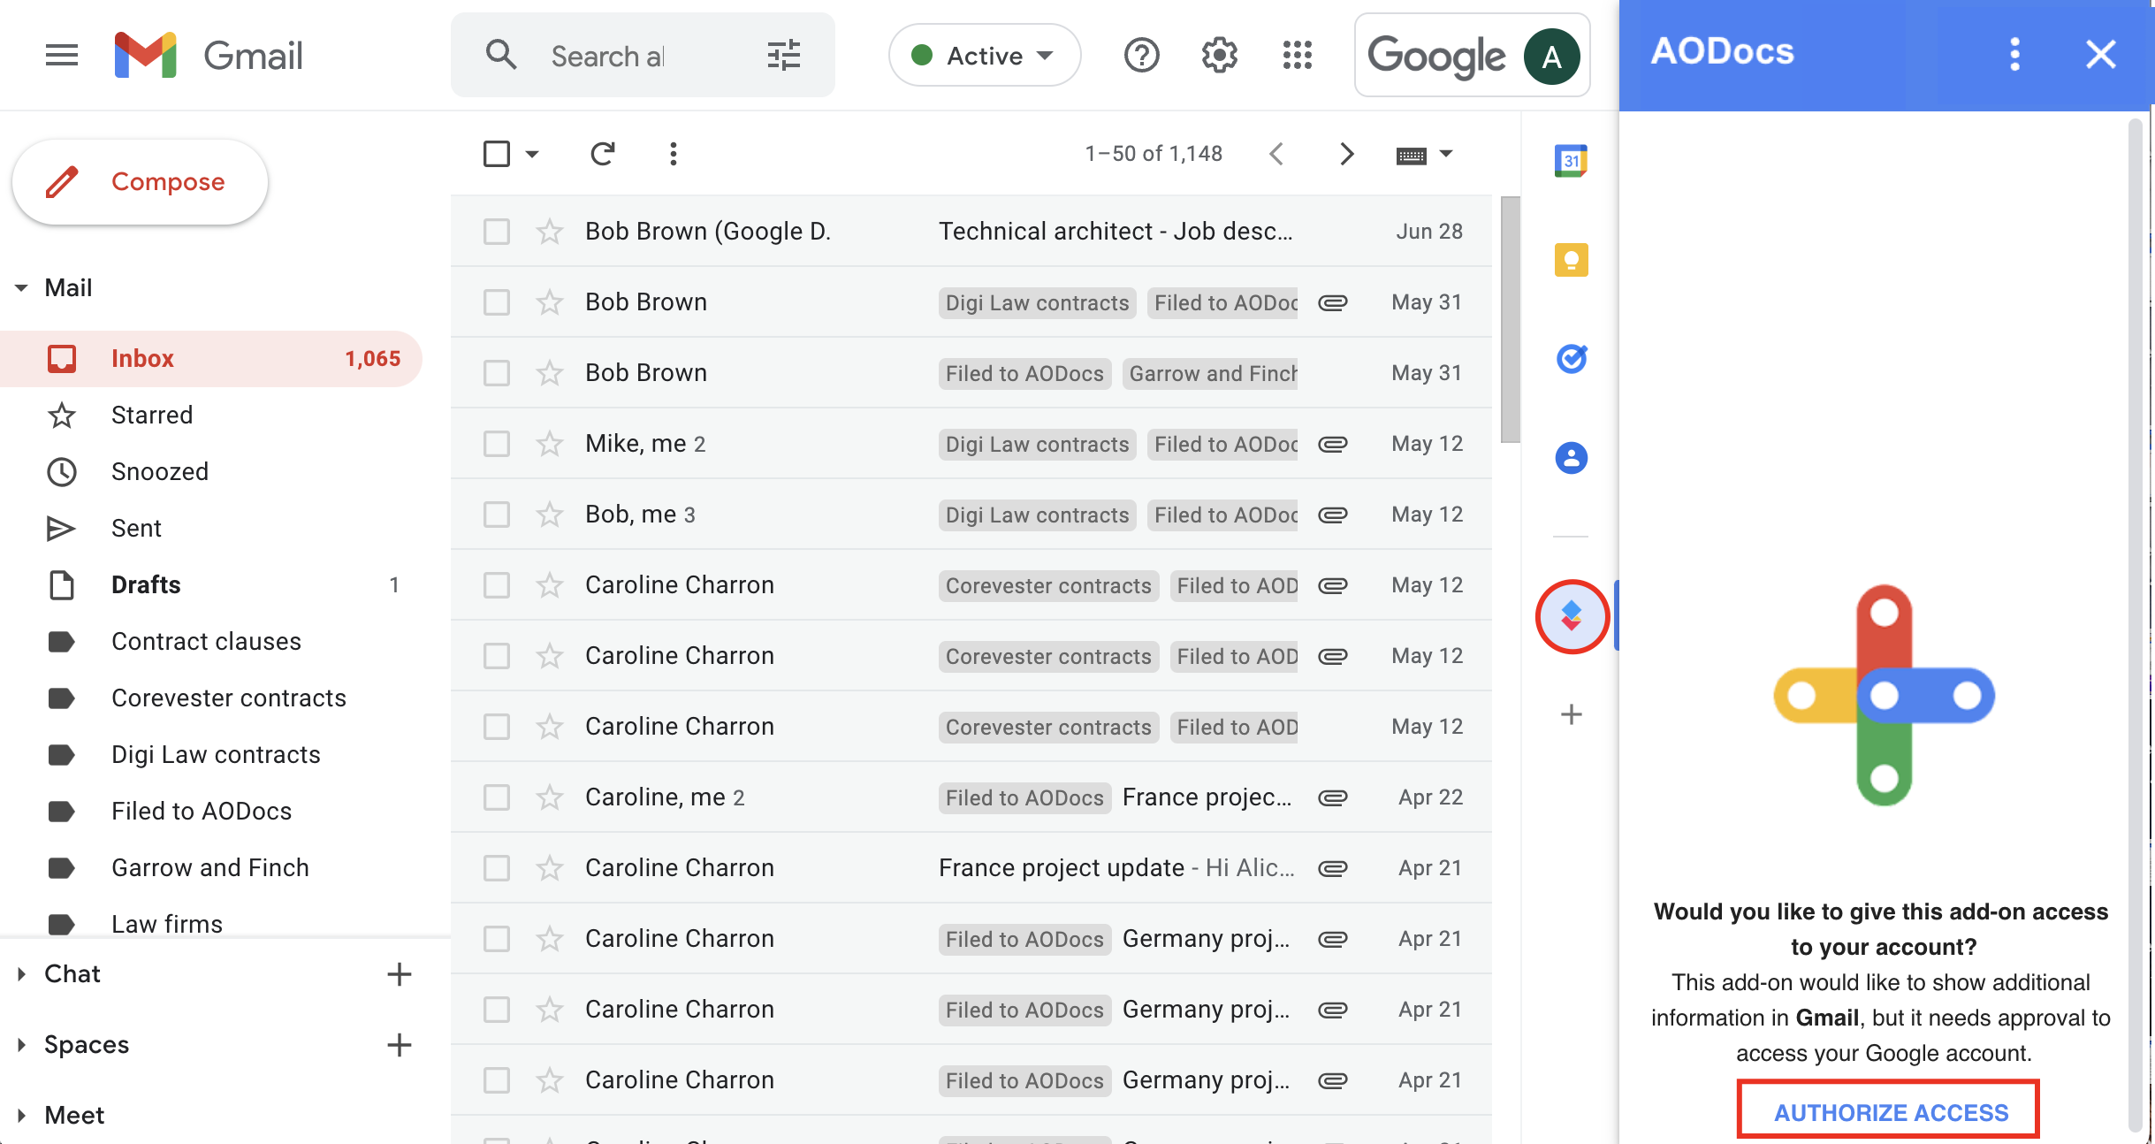Image resolution: width=2155 pixels, height=1144 pixels.
Task: Close the AODocs side panel
Action: tap(2100, 55)
